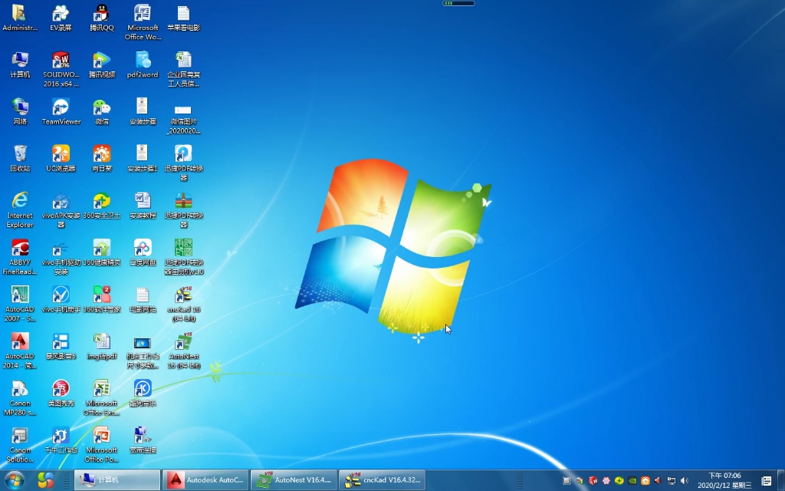Open SOLIDWORKS 2016 x64 from desktop
This screenshot has width=785, height=491.
tap(60, 63)
